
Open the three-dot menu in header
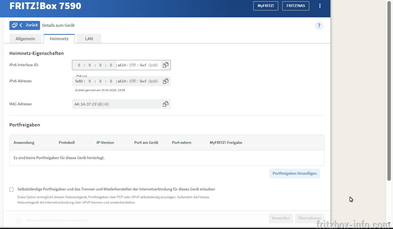point(320,6)
